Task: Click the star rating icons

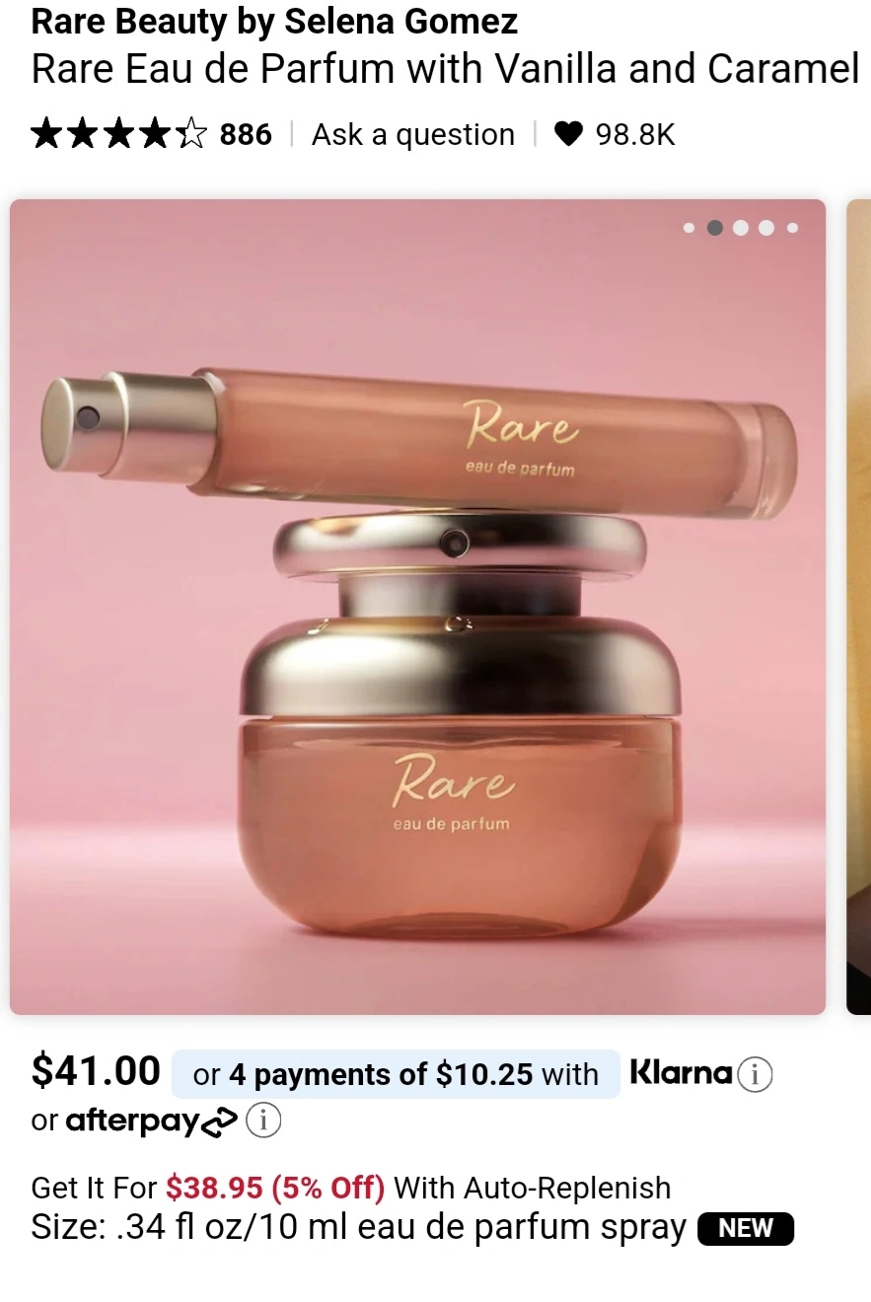Action: point(119,133)
